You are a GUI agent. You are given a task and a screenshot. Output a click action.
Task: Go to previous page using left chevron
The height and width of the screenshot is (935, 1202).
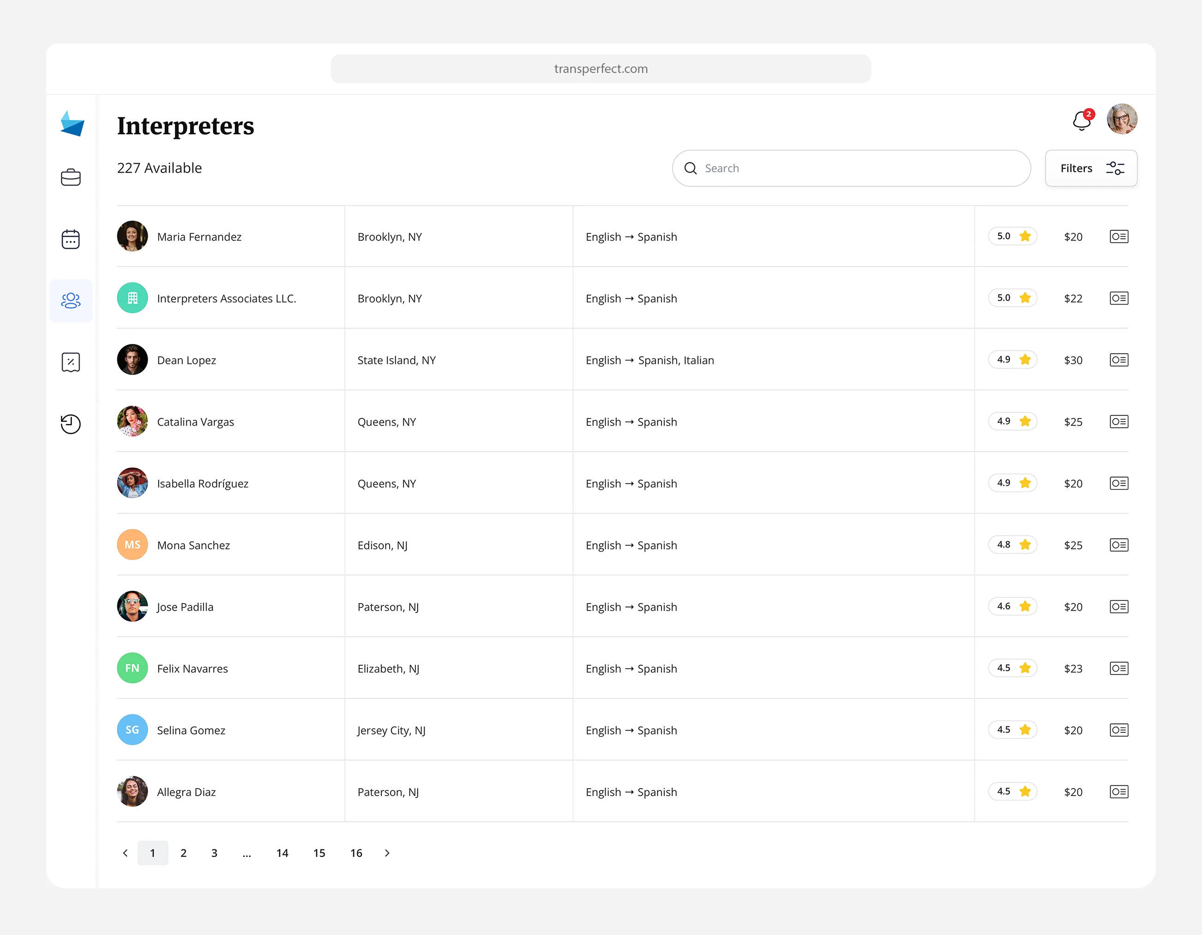[x=126, y=853]
